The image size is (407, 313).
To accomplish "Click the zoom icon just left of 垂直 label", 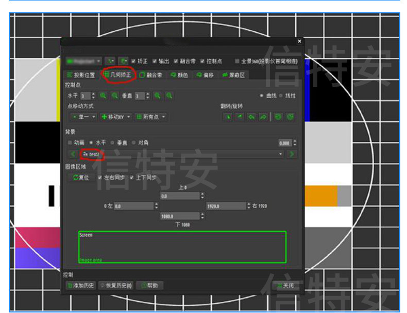I will point(115,96).
